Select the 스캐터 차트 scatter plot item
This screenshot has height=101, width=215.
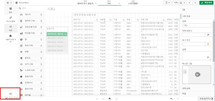pos(31,70)
